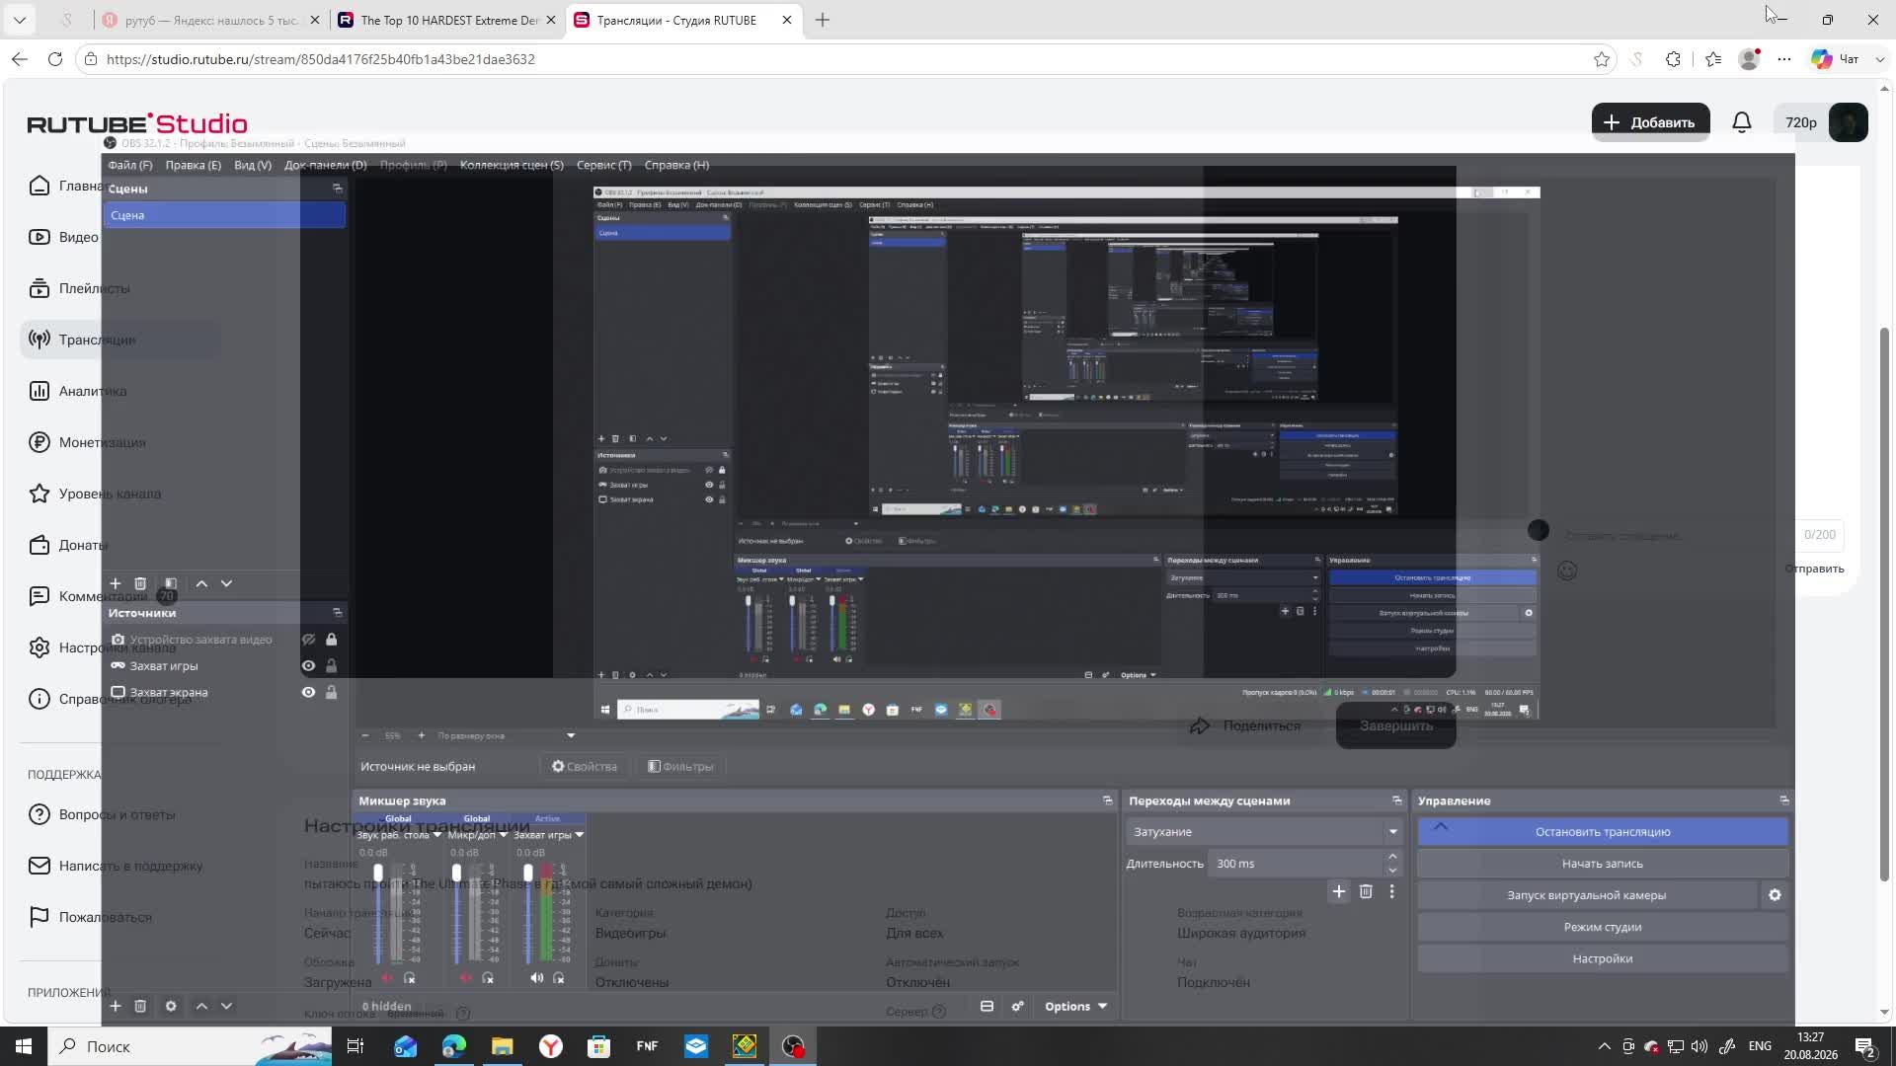Pop out the Управление dock
Screen dimensions: 1896x1066
pos(1783,800)
